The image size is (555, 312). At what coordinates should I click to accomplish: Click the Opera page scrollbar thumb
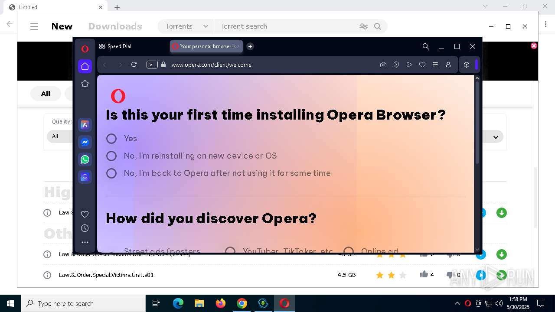point(477,123)
